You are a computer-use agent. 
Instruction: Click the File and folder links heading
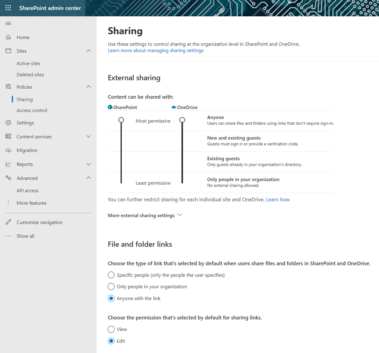tap(140, 244)
